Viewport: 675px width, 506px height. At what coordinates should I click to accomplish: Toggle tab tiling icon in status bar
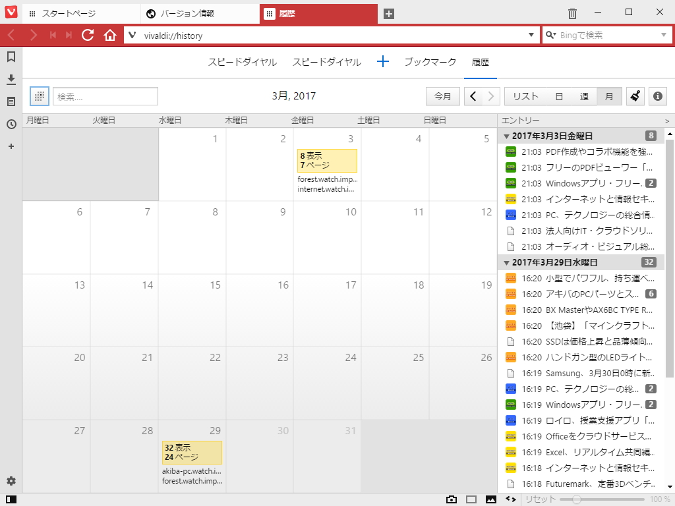click(471, 499)
